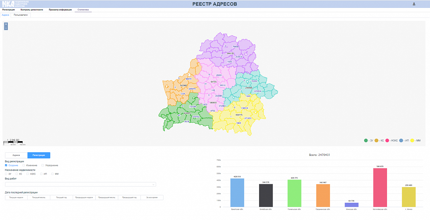Image resolution: width=430 pixels, height=220 pixels.
Task: Select the Адреса toggle button
Action: click(x=16, y=156)
